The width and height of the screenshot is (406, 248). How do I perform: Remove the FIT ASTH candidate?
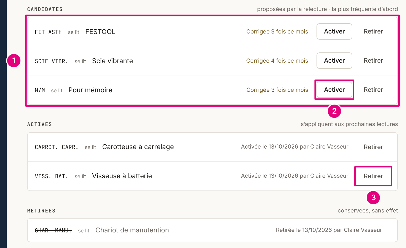373,31
